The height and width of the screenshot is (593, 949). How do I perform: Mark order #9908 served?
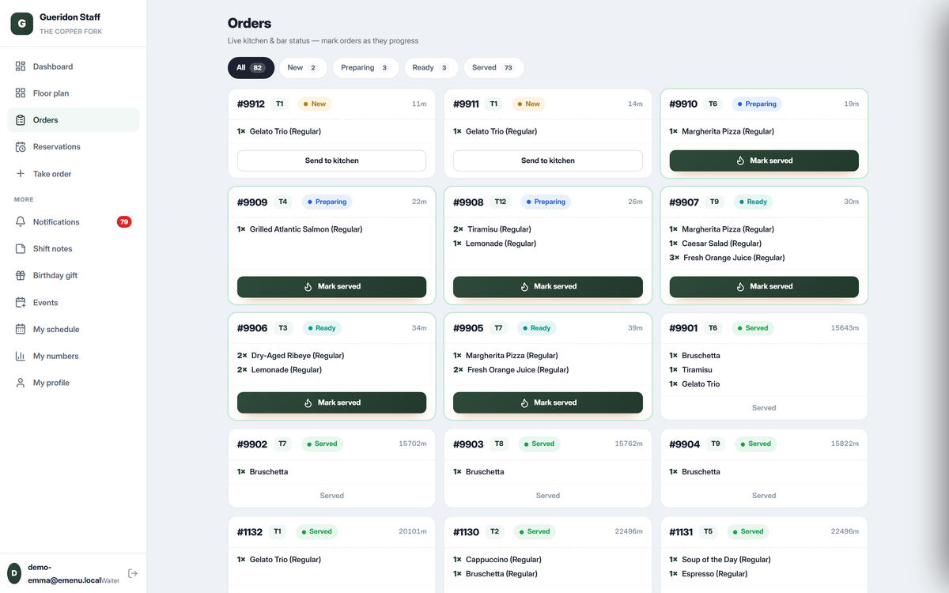coord(548,287)
